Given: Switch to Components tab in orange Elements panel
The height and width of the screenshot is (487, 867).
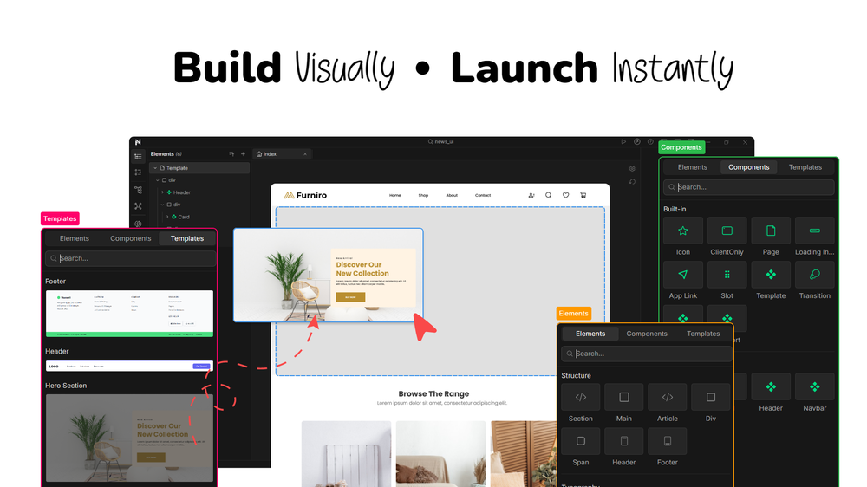Looking at the screenshot, I should 647,334.
